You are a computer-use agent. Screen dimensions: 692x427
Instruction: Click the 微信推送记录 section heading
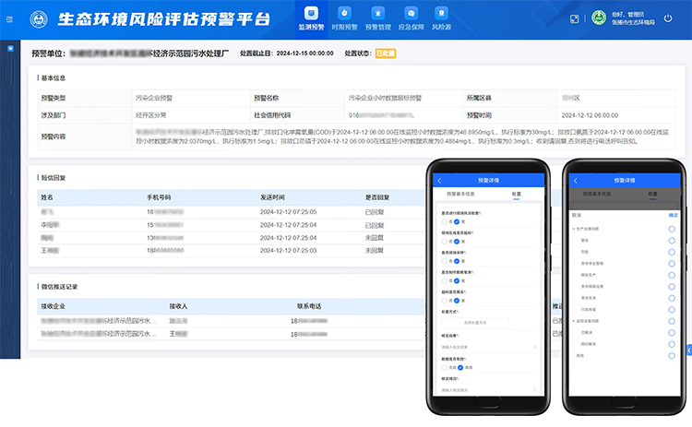click(60, 287)
